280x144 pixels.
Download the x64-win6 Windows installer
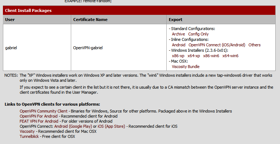pos(230,56)
